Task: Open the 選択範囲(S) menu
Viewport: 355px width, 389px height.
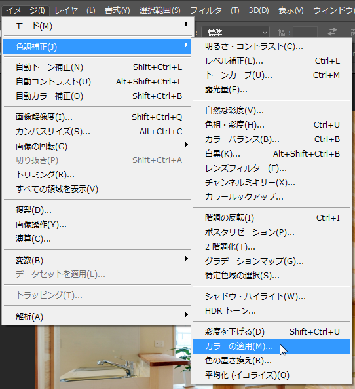Action: click(160, 10)
